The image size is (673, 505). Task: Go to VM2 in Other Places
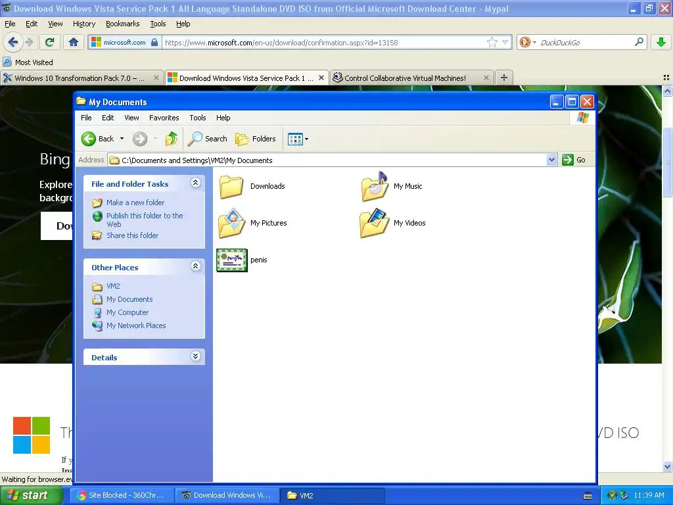(x=113, y=286)
